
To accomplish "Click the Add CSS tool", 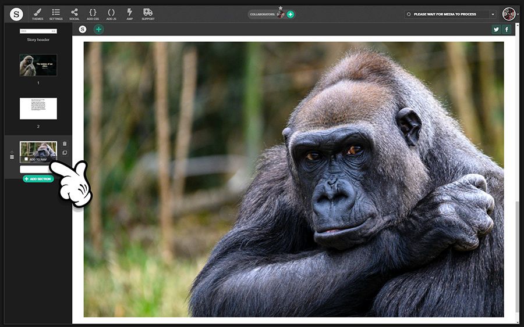I will tap(93, 15).
